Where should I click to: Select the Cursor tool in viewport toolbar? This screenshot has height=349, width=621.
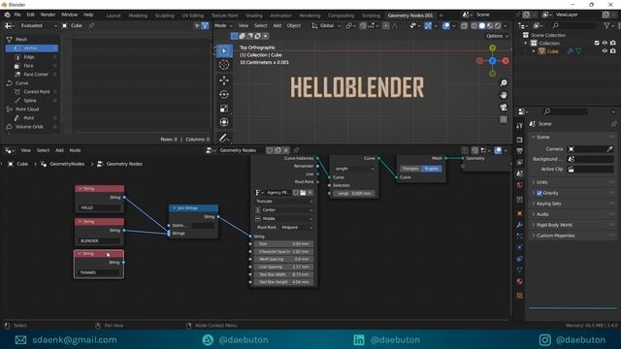(x=224, y=65)
